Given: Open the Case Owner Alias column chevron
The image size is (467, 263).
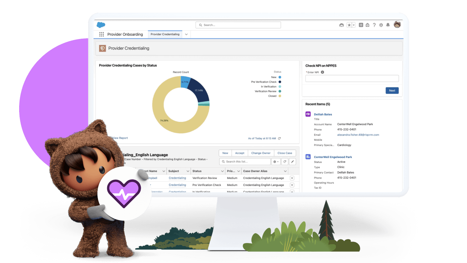Looking at the screenshot, I should [x=285, y=171].
